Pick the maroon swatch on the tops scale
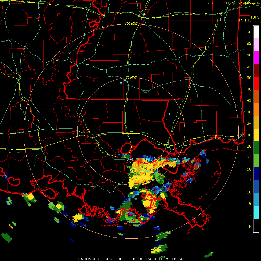The height and width of the screenshot is (261, 261). pos(256,71)
